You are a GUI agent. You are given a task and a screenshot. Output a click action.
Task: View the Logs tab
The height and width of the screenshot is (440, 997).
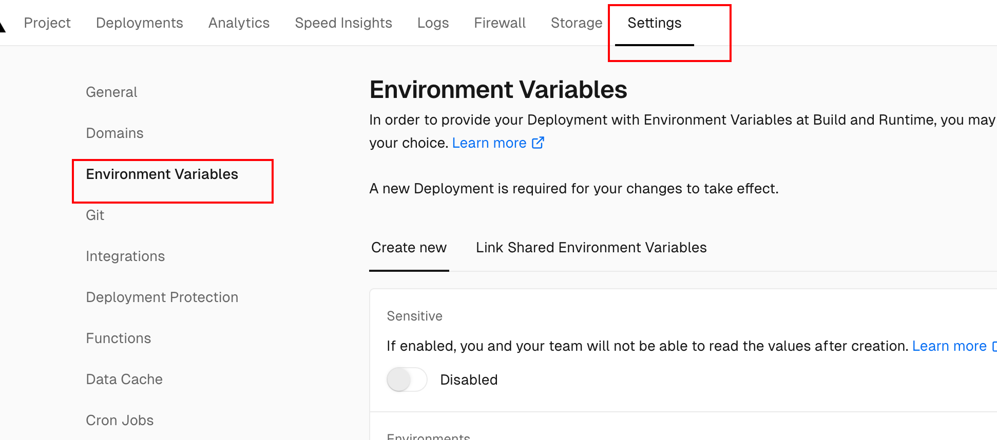pos(433,23)
